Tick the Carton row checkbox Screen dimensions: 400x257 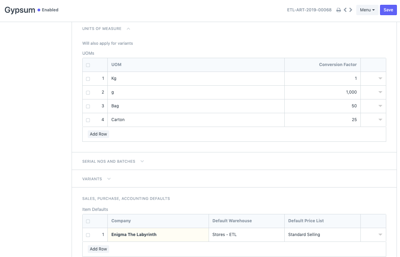(88, 120)
